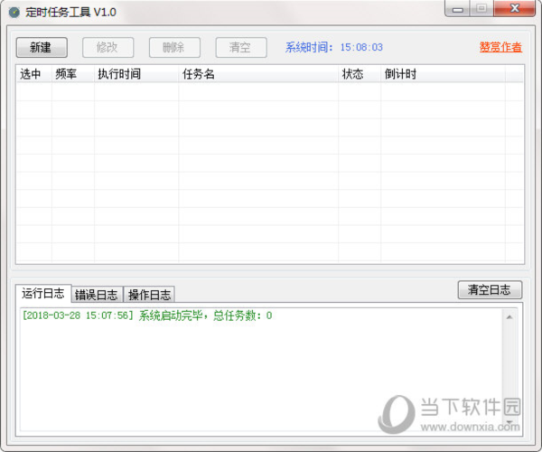Click the 任务名 column header

(x=258, y=73)
